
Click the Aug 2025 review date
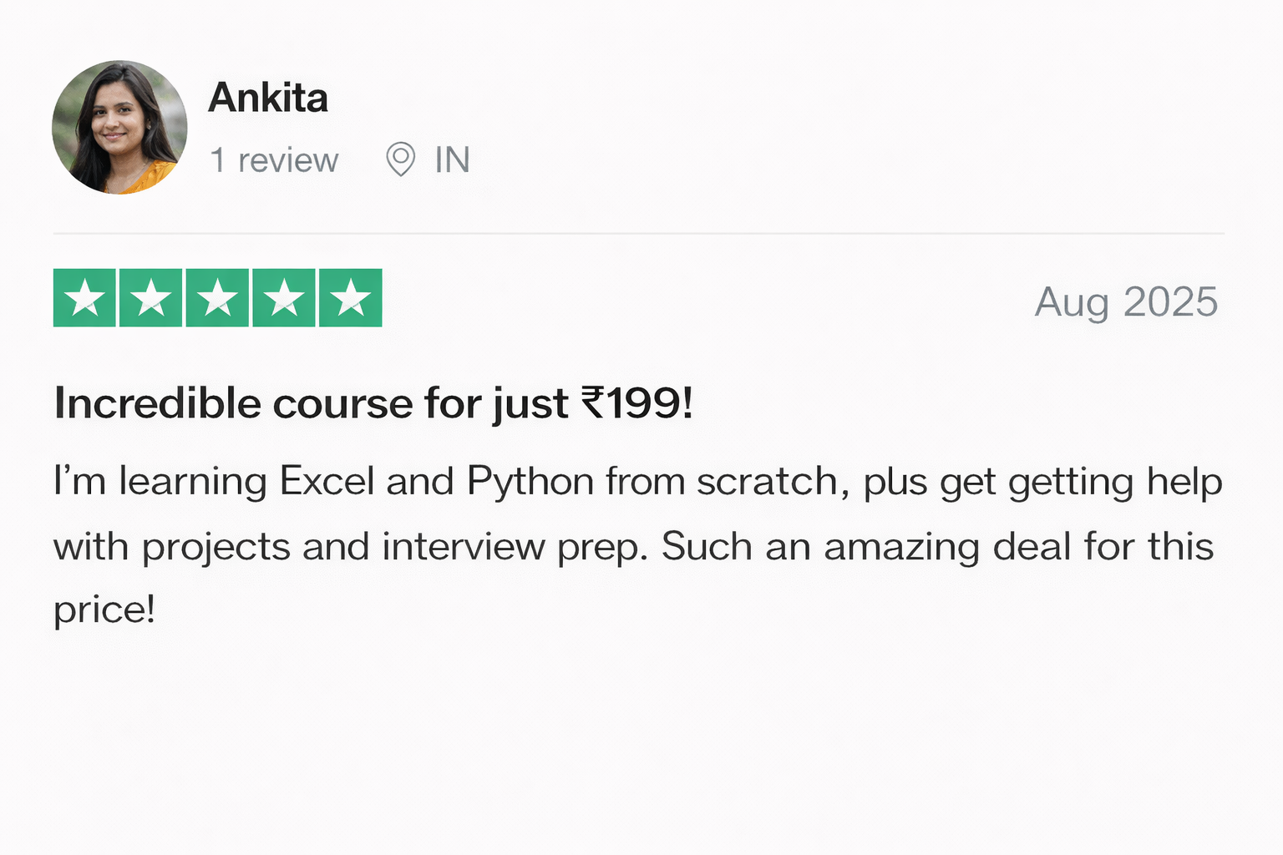1126,301
